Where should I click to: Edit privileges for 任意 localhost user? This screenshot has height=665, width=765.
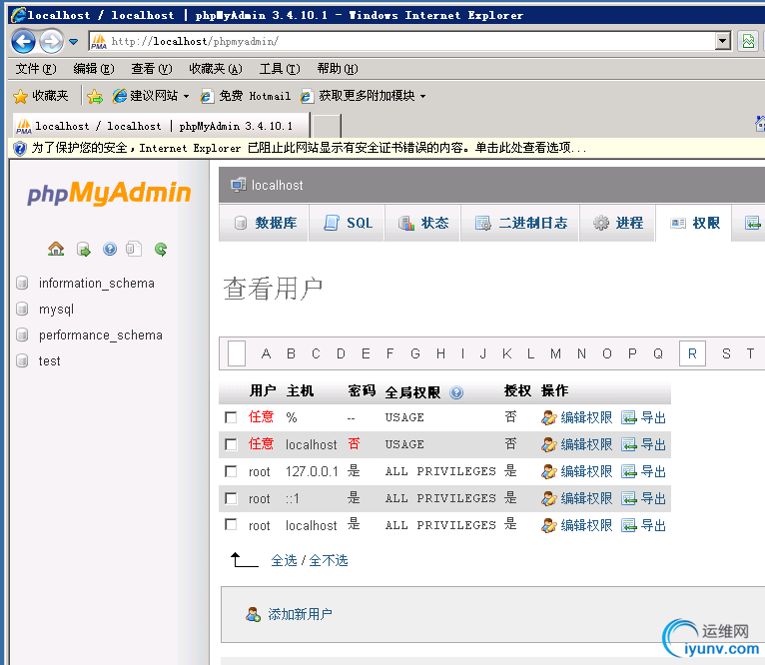[x=576, y=444]
